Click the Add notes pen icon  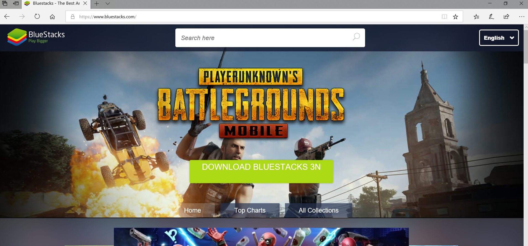[x=491, y=17]
